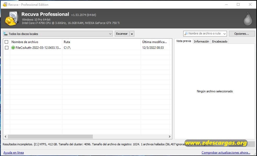The width and height of the screenshot is (257, 156).
Task: Sort by the Nombre de archivo column header
Action: 36,42
